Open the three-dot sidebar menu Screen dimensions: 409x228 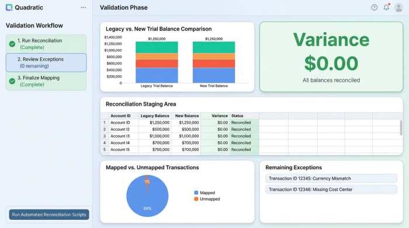[84, 8]
